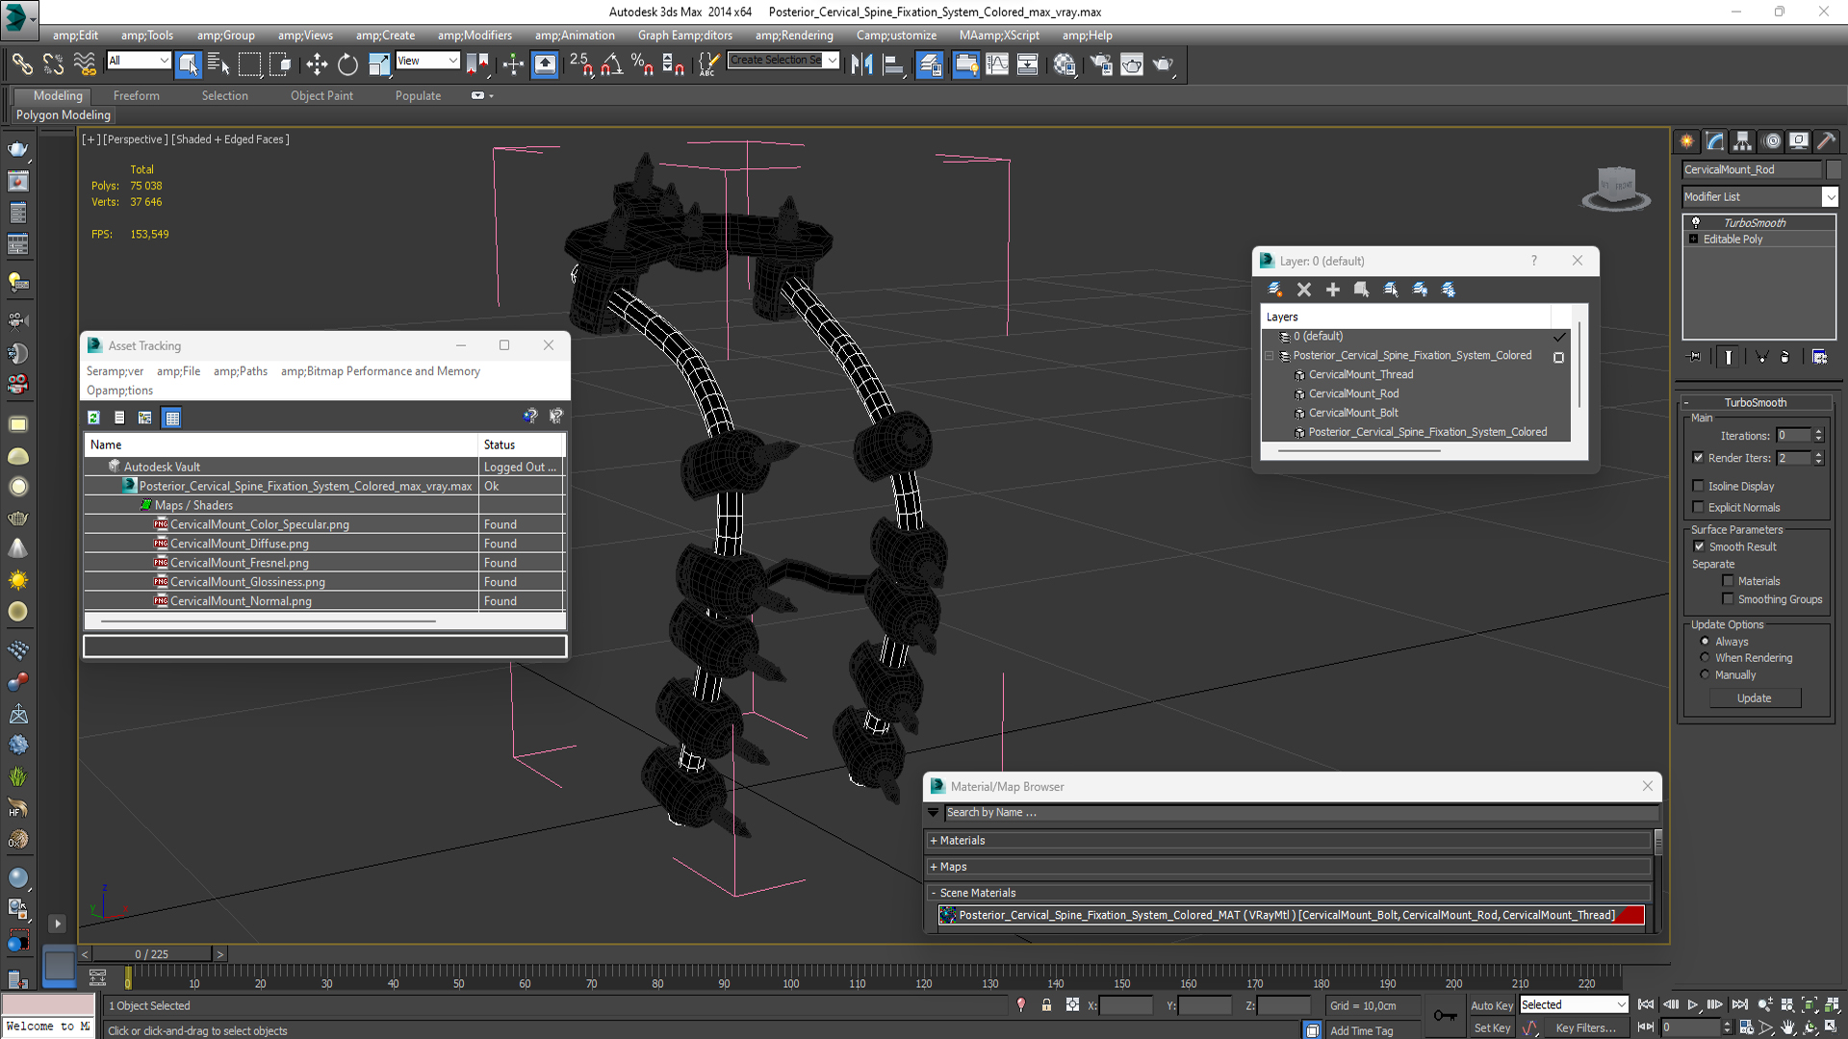Viewport: 1848px width, 1039px height.
Task: Open Time Configuration icon
Action: click(1746, 1027)
